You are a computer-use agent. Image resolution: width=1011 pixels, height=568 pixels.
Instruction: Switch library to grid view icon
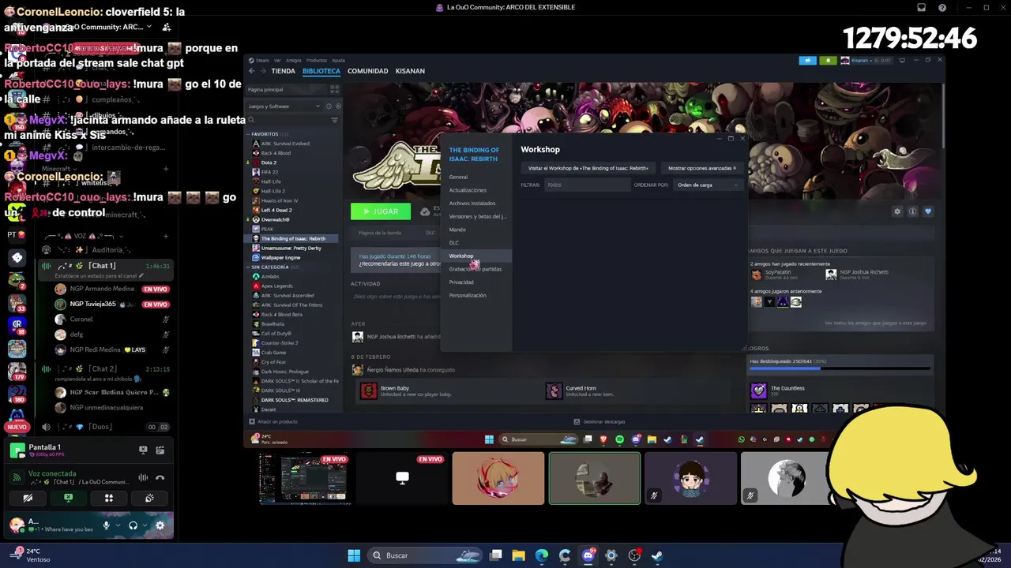pos(334,90)
